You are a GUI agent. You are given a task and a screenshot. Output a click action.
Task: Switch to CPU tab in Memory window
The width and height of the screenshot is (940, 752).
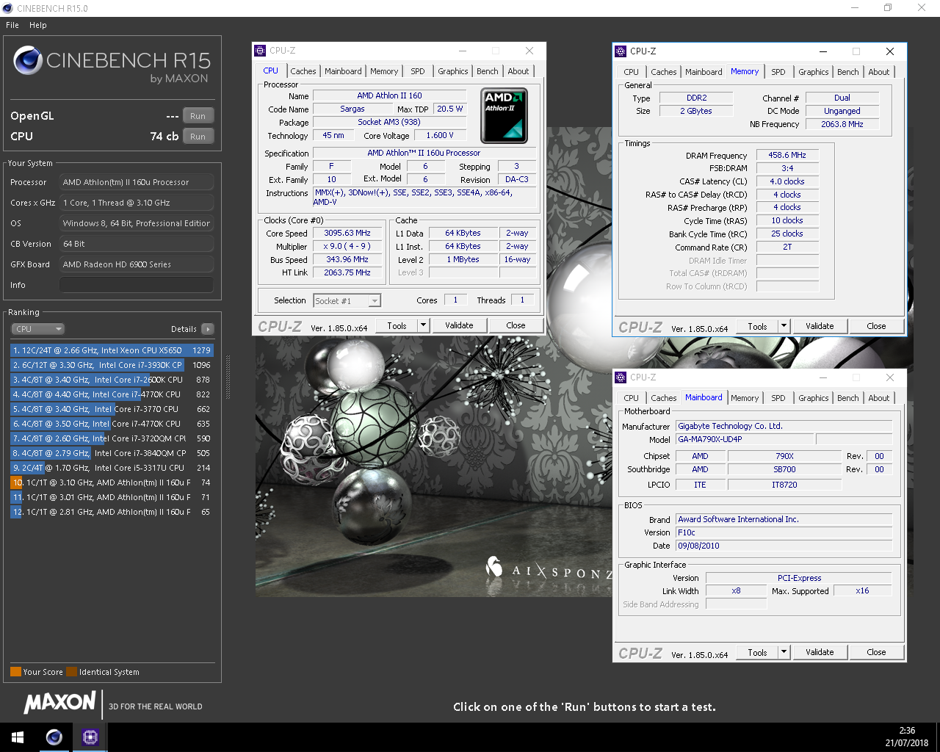click(x=632, y=72)
